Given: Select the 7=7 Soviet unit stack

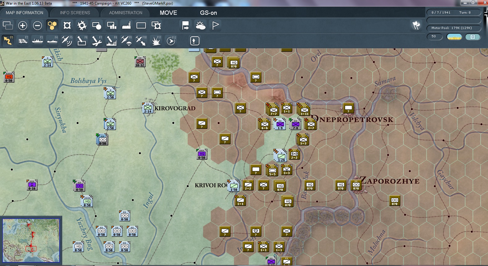Looking at the screenshot, I should (273, 109).
